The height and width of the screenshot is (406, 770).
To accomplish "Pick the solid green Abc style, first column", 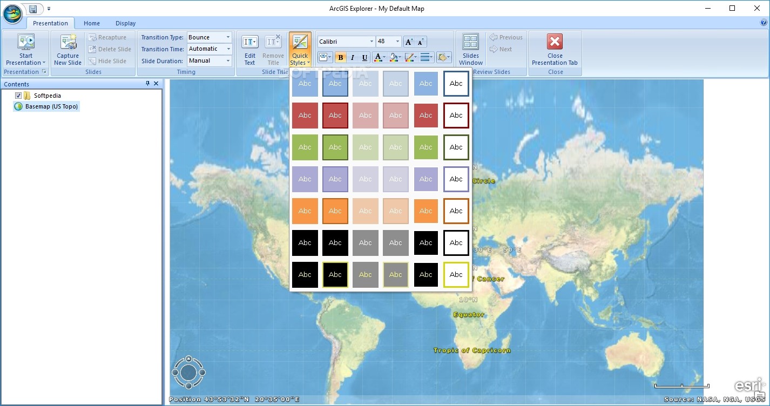I will [305, 147].
